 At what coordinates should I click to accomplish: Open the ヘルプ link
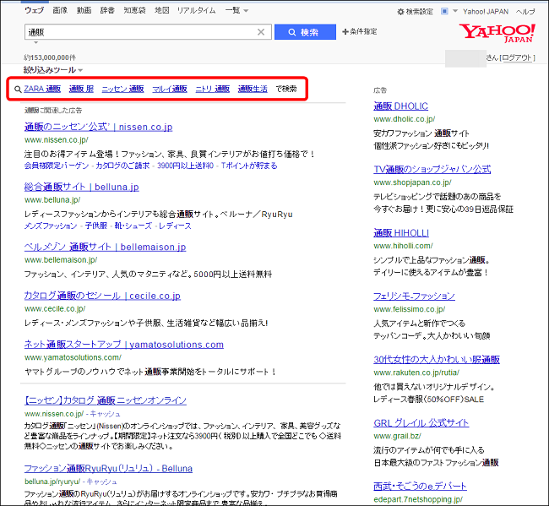coord(525,12)
